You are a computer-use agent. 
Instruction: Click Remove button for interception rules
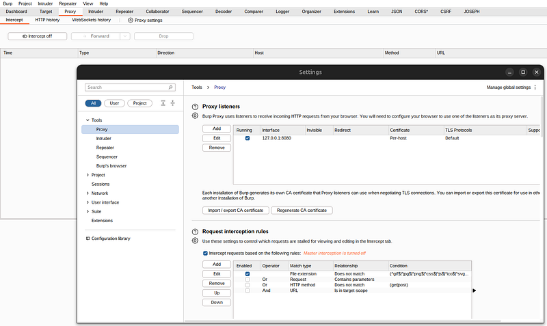click(217, 284)
